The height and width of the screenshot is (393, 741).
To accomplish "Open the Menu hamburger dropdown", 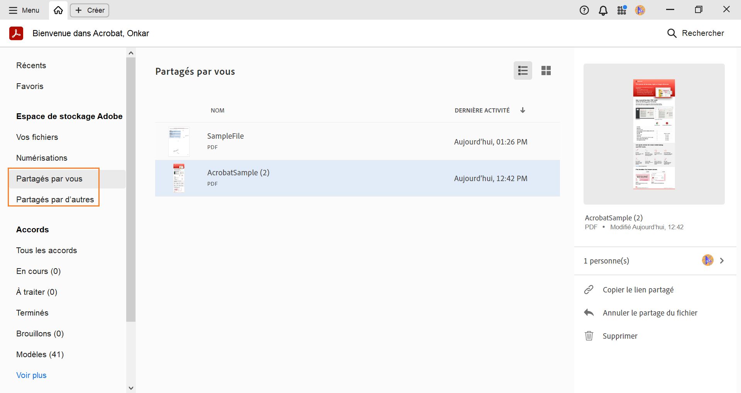I will 24,10.
